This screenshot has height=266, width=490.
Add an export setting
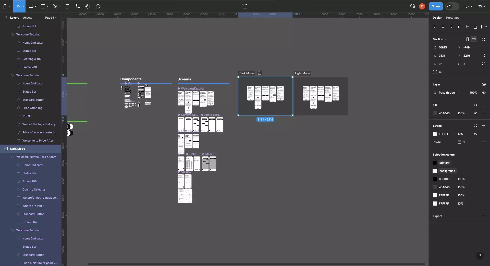click(x=484, y=216)
